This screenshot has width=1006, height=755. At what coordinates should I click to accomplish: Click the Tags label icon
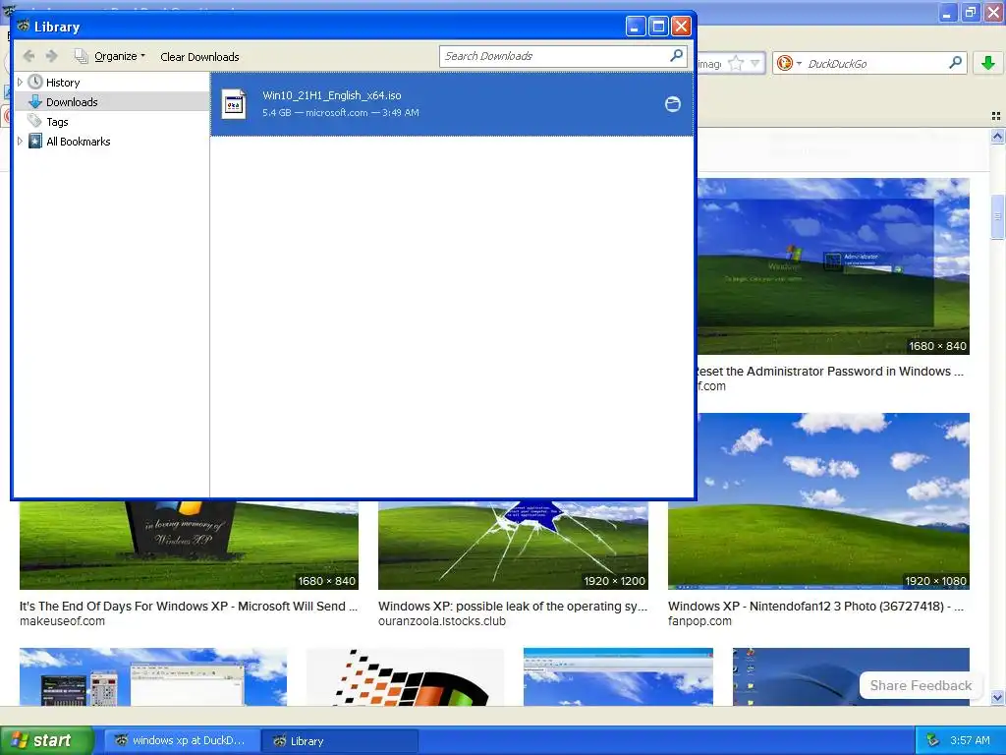tap(35, 121)
